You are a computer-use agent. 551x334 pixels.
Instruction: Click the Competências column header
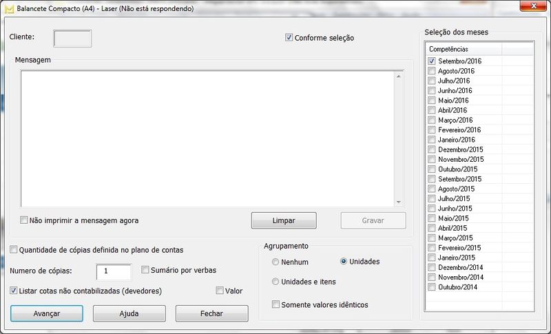(463, 50)
